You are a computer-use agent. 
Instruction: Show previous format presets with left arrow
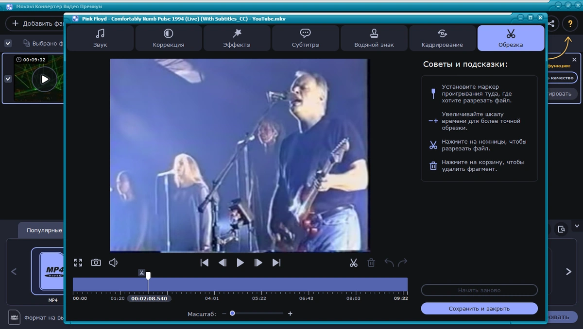click(14, 272)
